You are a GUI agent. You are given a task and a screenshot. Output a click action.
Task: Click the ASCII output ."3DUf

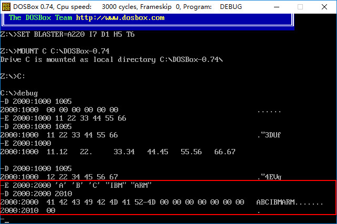269,135
